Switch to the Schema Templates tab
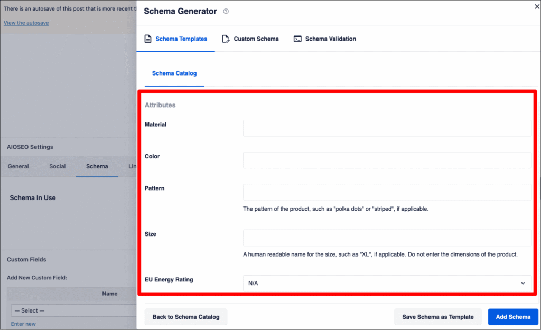This screenshot has height=330, width=541. [175, 39]
